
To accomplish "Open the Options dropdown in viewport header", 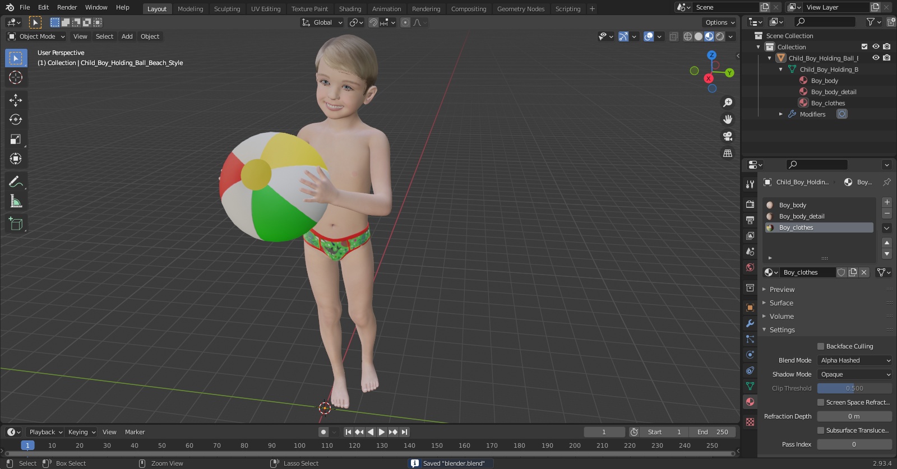I will coord(720,22).
